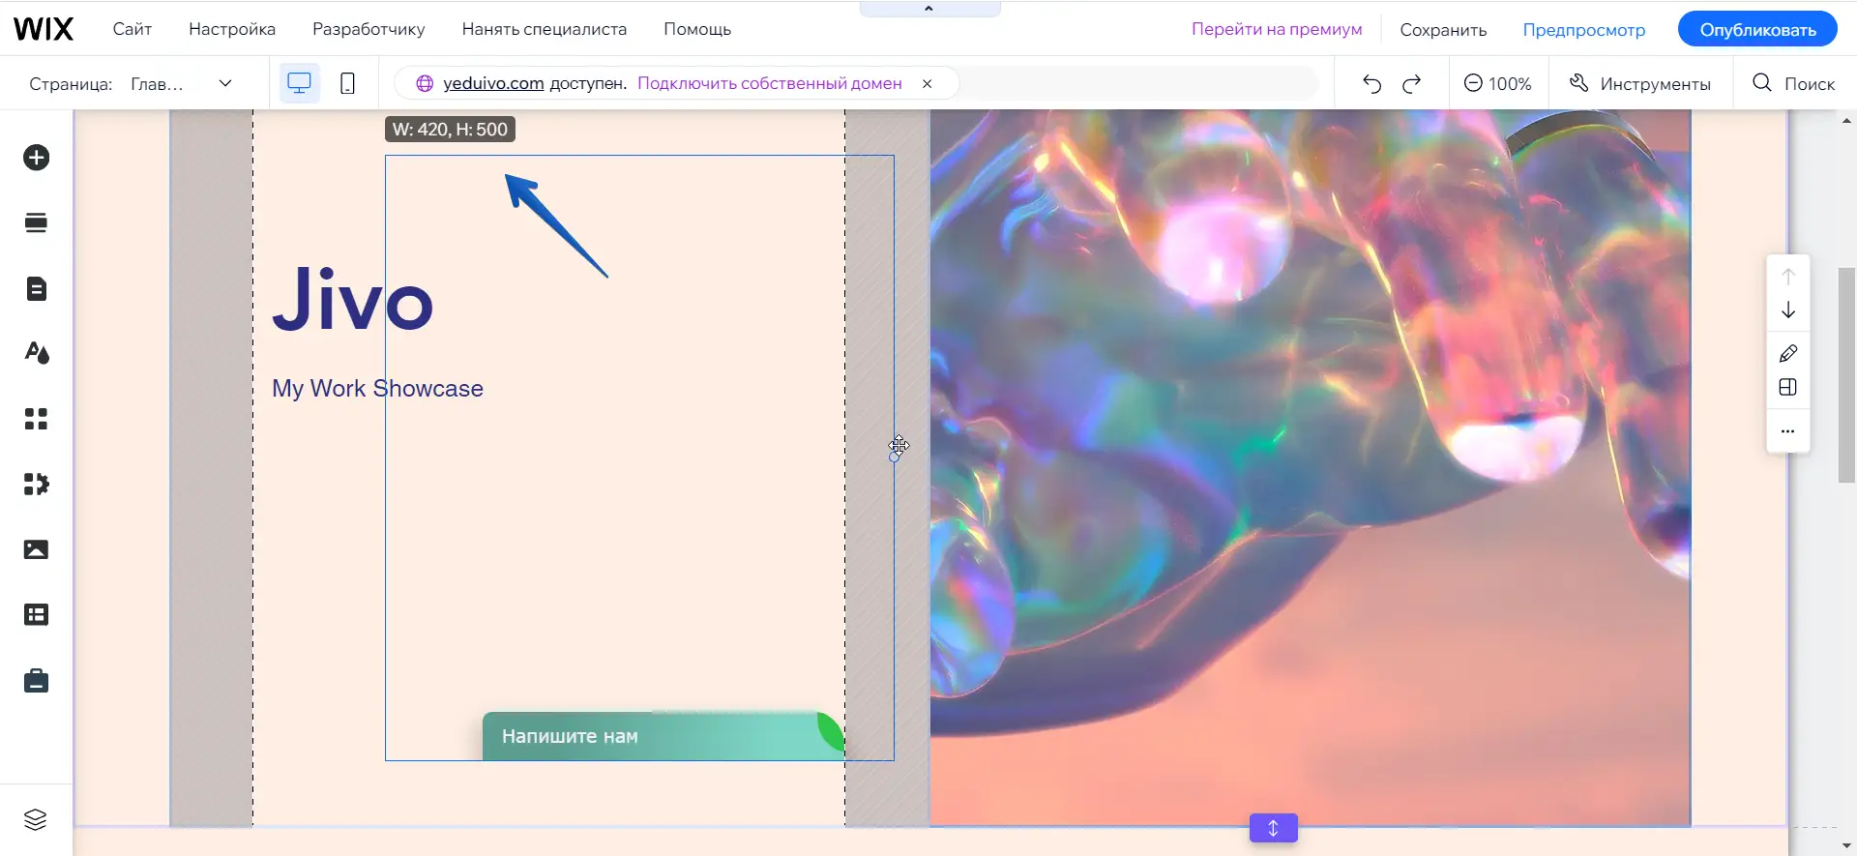Click Подключить собственный домен link

click(769, 83)
